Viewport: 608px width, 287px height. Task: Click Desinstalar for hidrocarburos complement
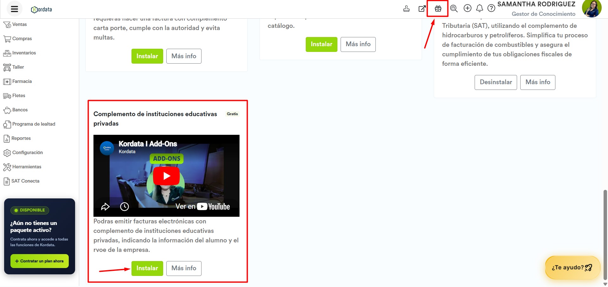496,82
